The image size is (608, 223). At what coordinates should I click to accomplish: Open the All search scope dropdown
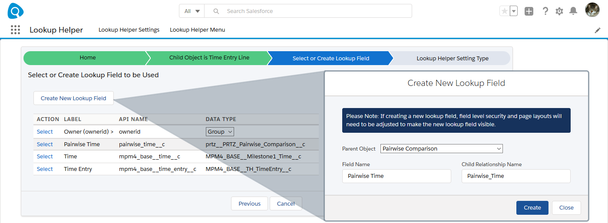click(x=192, y=11)
